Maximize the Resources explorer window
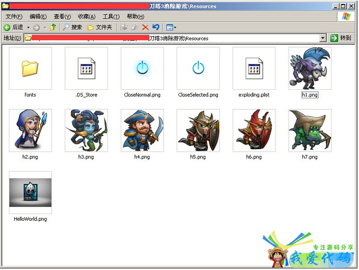The height and width of the screenshot is (270, 359). click(x=343, y=6)
